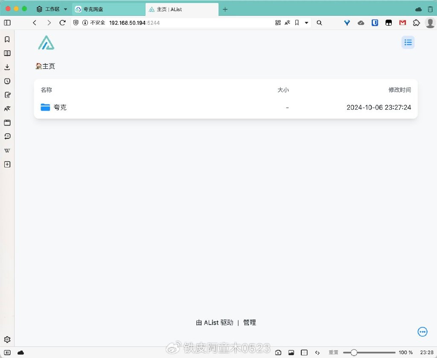Open a new tab with the plus button

(x=225, y=9)
